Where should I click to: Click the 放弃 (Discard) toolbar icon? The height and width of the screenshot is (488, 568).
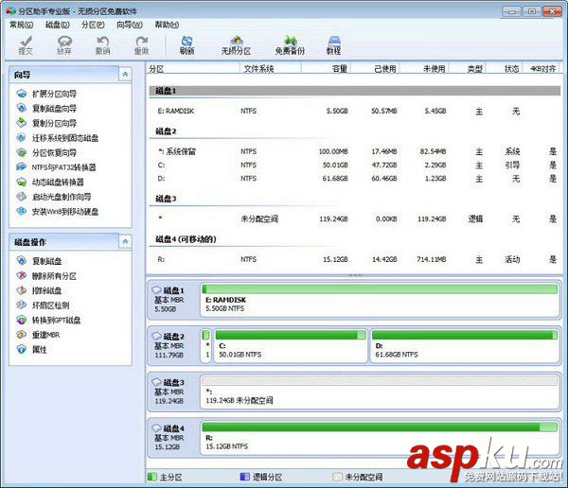click(64, 44)
